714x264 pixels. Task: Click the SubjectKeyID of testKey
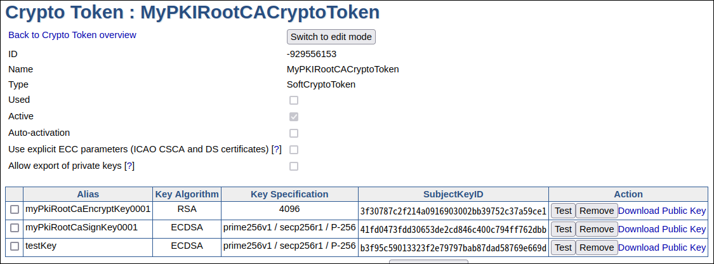click(453, 247)
